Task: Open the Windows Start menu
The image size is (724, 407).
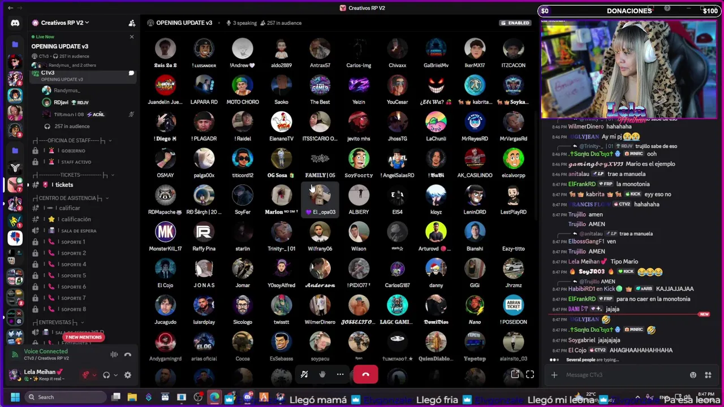Action: (15, 397)
